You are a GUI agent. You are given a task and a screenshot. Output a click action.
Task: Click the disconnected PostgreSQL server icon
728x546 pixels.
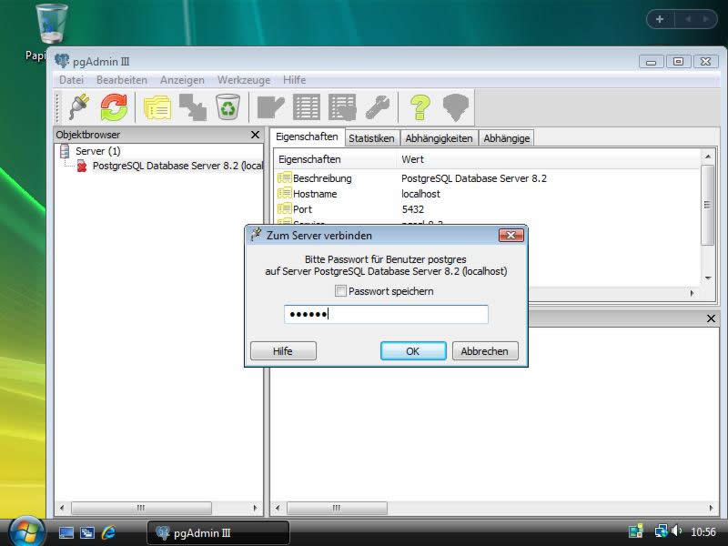[x=82, y=166]
